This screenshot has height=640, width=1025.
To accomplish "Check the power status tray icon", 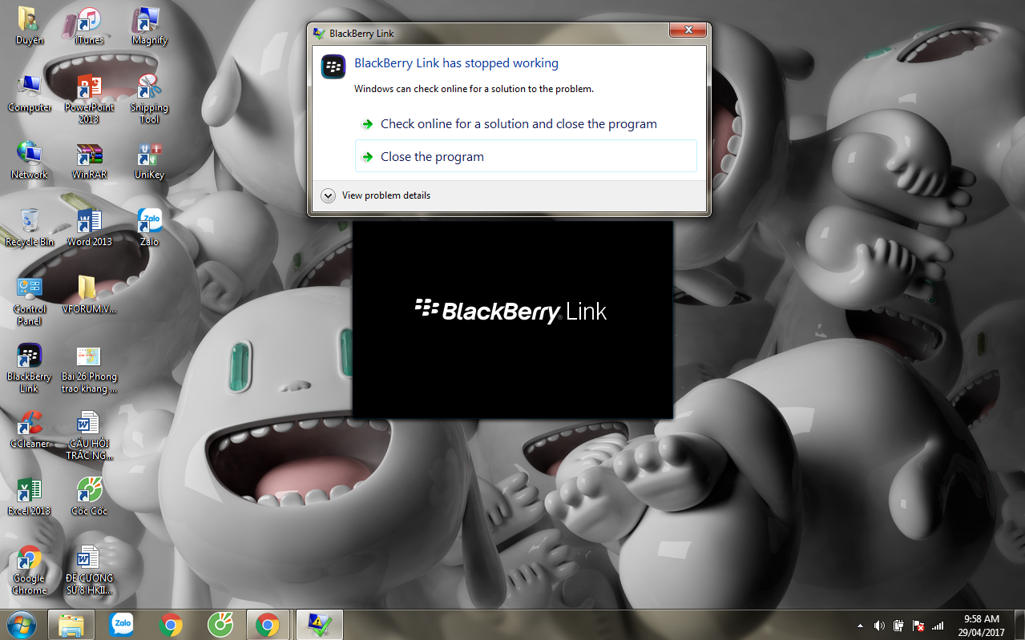I will (x=899, y=626).
